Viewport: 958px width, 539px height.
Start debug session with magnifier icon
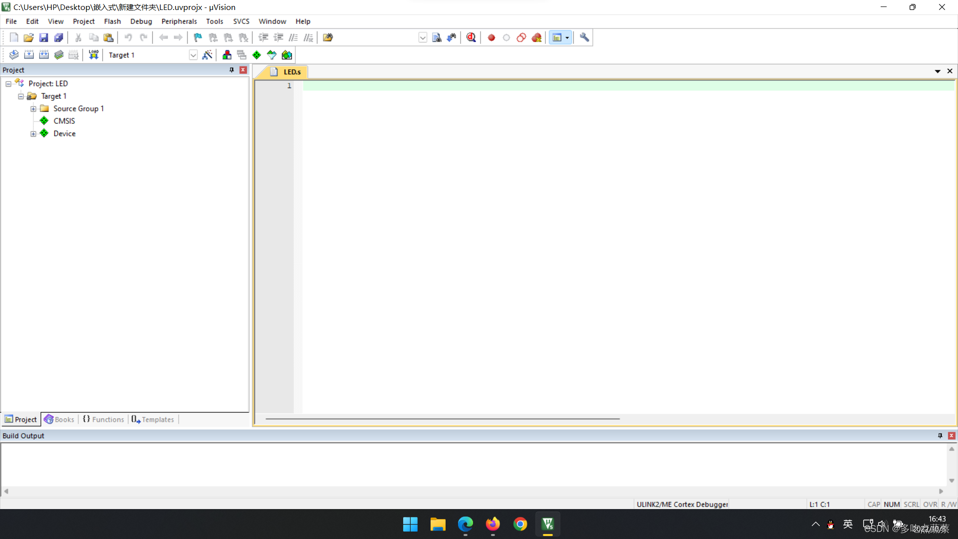click(x=471, y=37)
